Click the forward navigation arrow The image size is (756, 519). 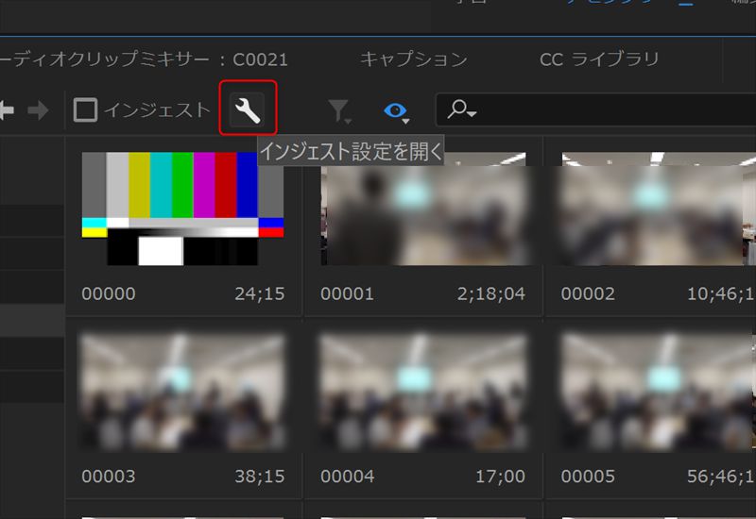point(38,111)
